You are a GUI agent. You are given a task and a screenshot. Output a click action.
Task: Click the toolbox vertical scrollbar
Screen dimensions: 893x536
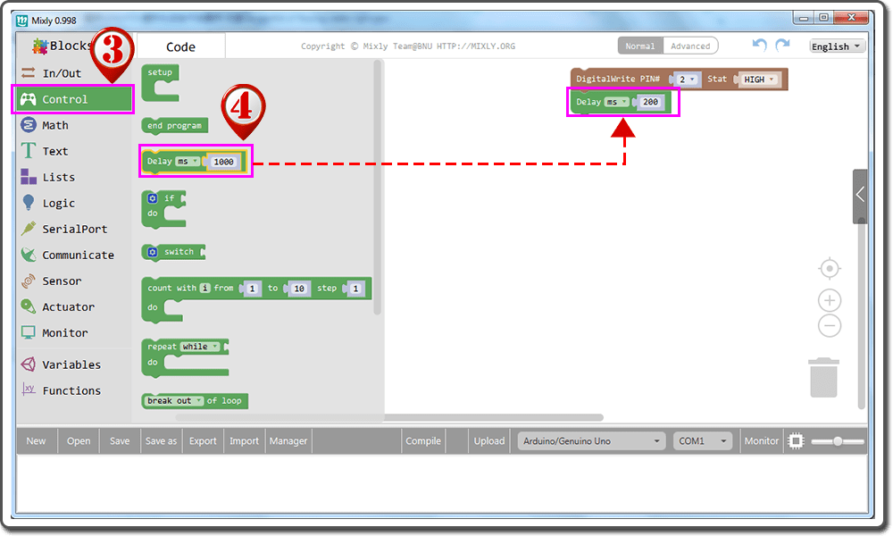click(x=377, y=188)
